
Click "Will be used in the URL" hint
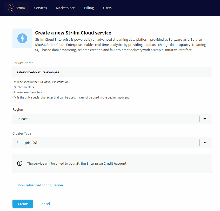point(41,82)
